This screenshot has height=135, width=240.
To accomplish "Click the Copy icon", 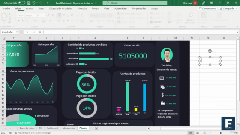I will click(9, 18).
